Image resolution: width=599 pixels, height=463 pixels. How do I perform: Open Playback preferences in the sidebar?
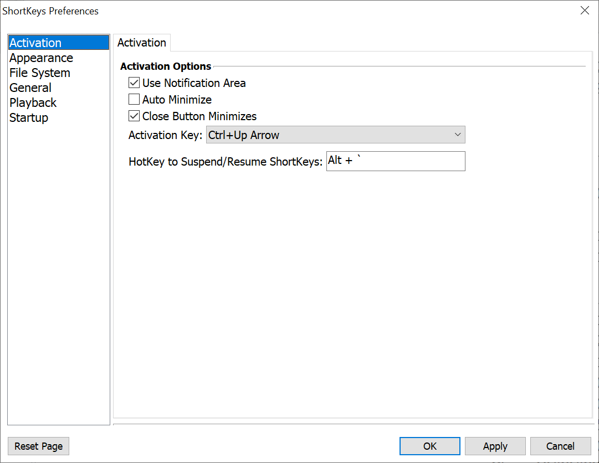coord(33,103)
